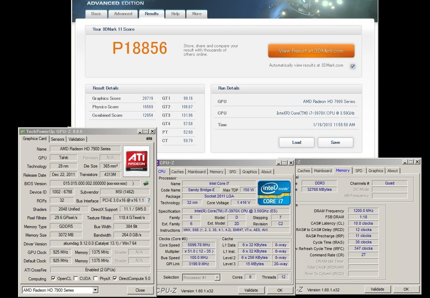Click the GPU-Z title bar application icon
The height and width of the screenshot is (298, 430).
tap(23, 132)
